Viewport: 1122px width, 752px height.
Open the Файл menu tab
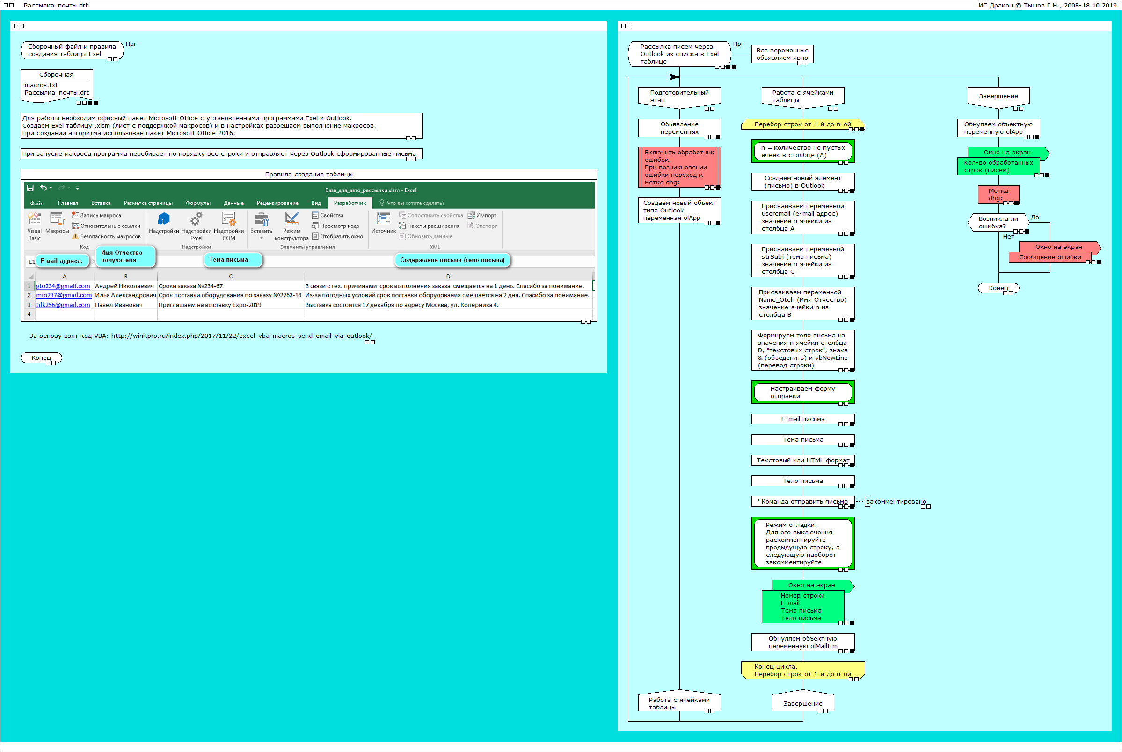tap(36, 204)
